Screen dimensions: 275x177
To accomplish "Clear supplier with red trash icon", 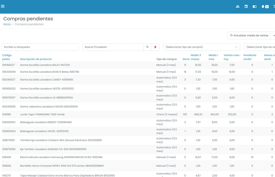I will coord(155,47).
